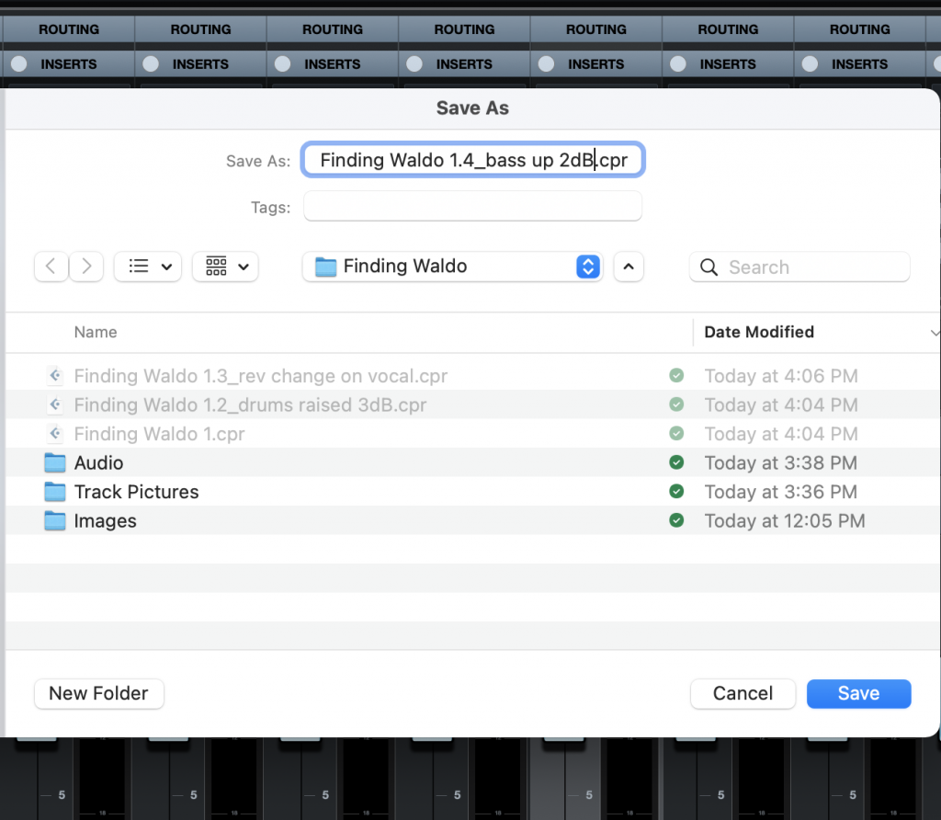941x820 pixels.
Task: Click the Images folder icon
Action: (x=55, y=520)
